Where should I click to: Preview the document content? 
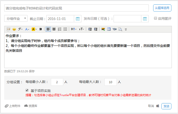tap(120, 29)
